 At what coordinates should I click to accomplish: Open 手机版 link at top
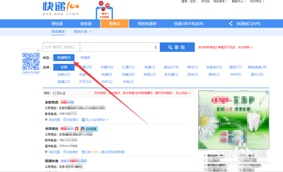(x=205, y=1)
